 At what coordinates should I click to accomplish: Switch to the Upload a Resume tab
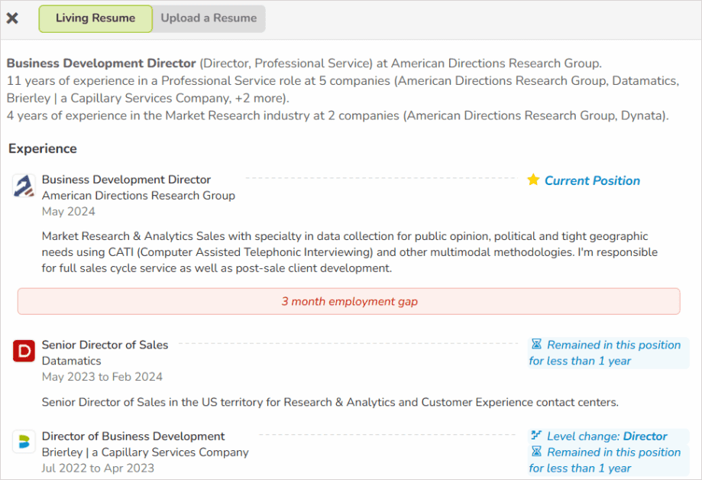208,18
